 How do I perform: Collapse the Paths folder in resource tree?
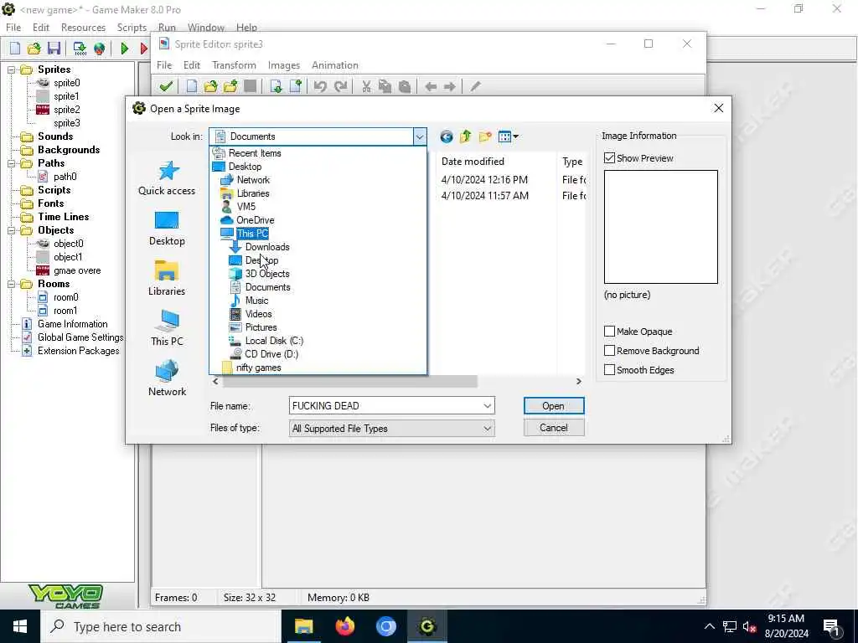pos(11,163)
